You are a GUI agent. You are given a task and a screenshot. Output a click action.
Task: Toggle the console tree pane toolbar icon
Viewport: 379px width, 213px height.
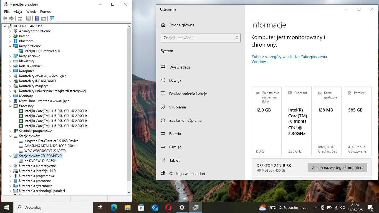[20, 19]
